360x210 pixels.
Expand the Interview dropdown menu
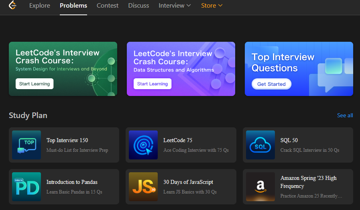(x=175, y=6)
